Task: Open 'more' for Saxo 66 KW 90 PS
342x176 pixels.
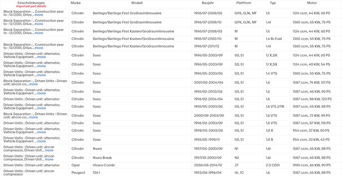Action: 41,93
